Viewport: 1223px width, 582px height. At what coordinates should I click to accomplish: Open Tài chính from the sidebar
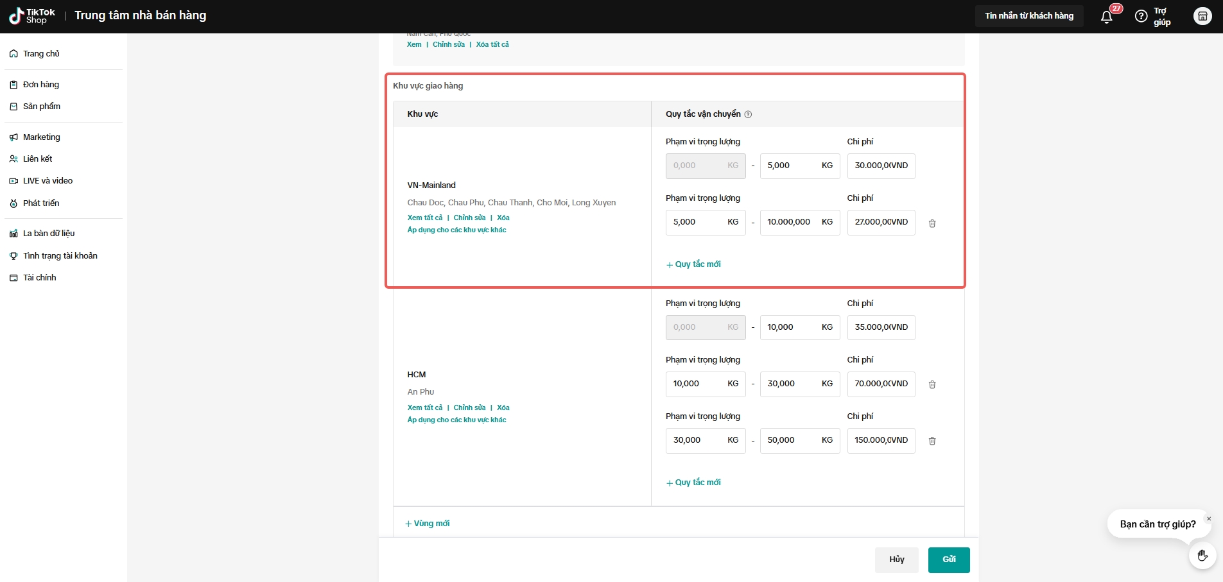tap(40, 278)
